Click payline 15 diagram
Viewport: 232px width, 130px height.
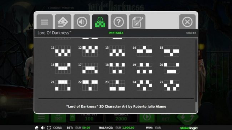point(171,51)
